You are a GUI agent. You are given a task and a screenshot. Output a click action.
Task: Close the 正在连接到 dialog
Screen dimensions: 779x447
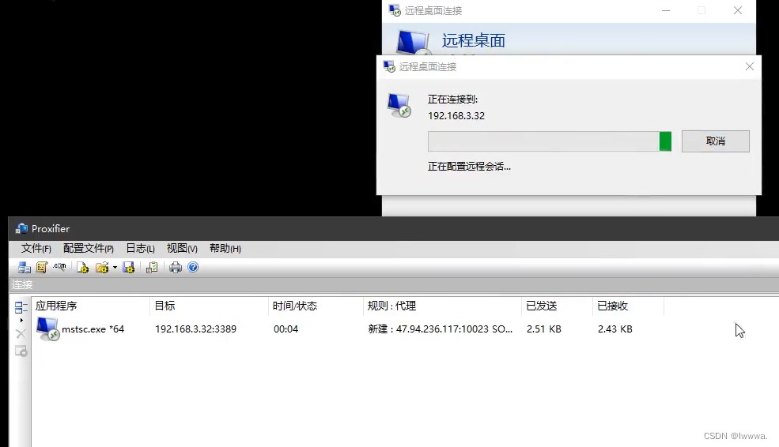click(x=750, y=66)
